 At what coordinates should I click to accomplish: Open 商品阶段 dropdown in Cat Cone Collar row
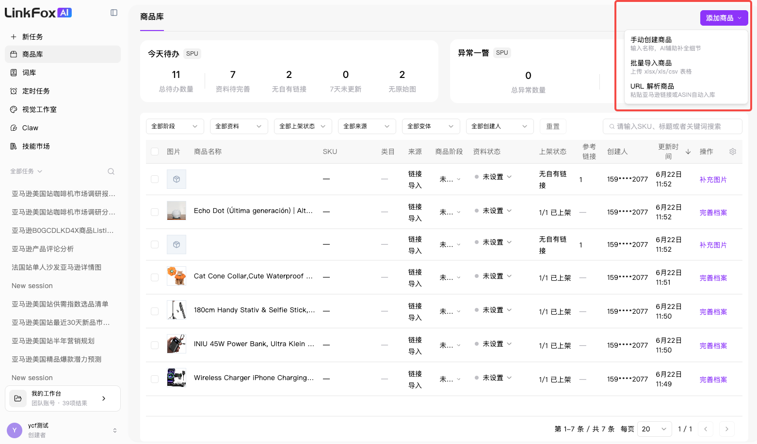(x=450, y=277)
